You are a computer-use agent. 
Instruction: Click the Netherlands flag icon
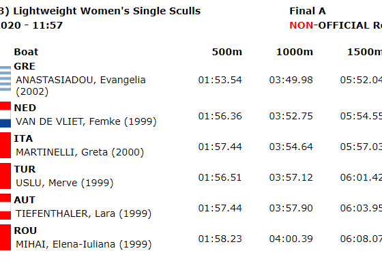click(5, 115)
